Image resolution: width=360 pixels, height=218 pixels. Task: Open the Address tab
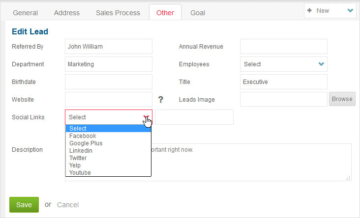(x=67, y=13)
